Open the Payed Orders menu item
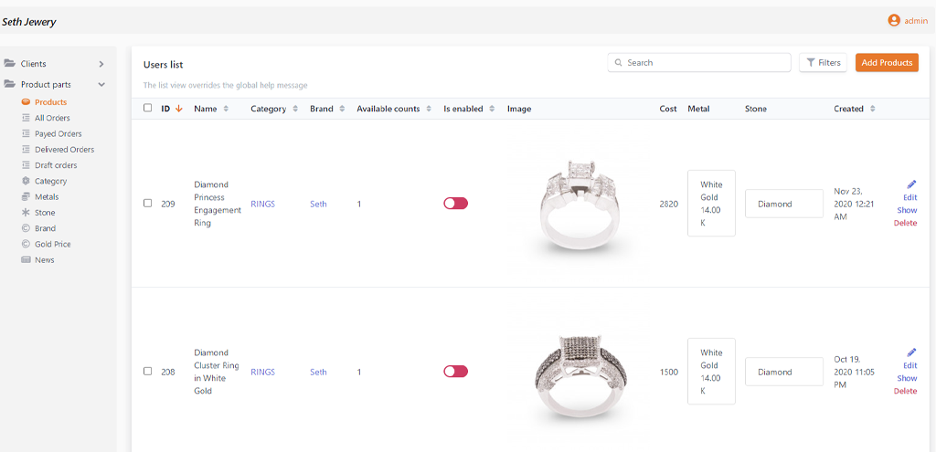 [x=58, y=133]
